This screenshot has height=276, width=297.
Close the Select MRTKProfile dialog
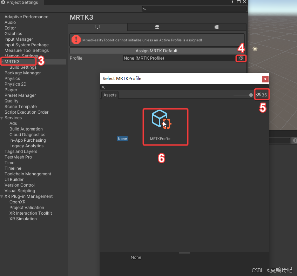[265, 79]
